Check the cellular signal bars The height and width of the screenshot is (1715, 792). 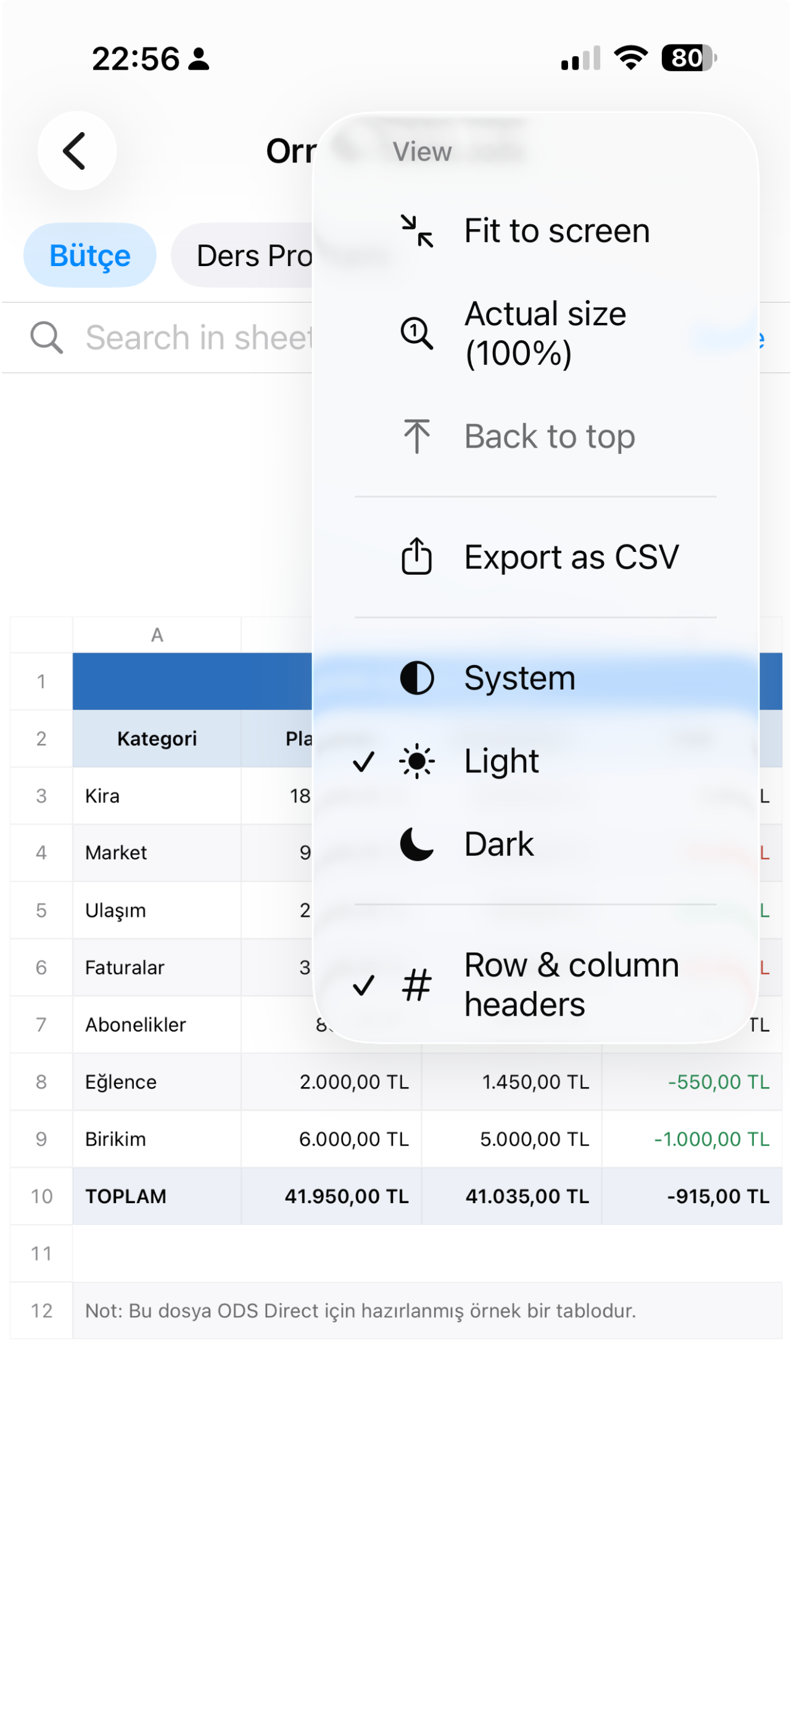pos(580,58)
